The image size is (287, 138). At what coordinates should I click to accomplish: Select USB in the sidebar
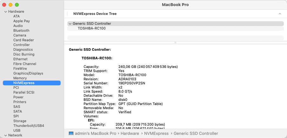[x=17, y=130]
